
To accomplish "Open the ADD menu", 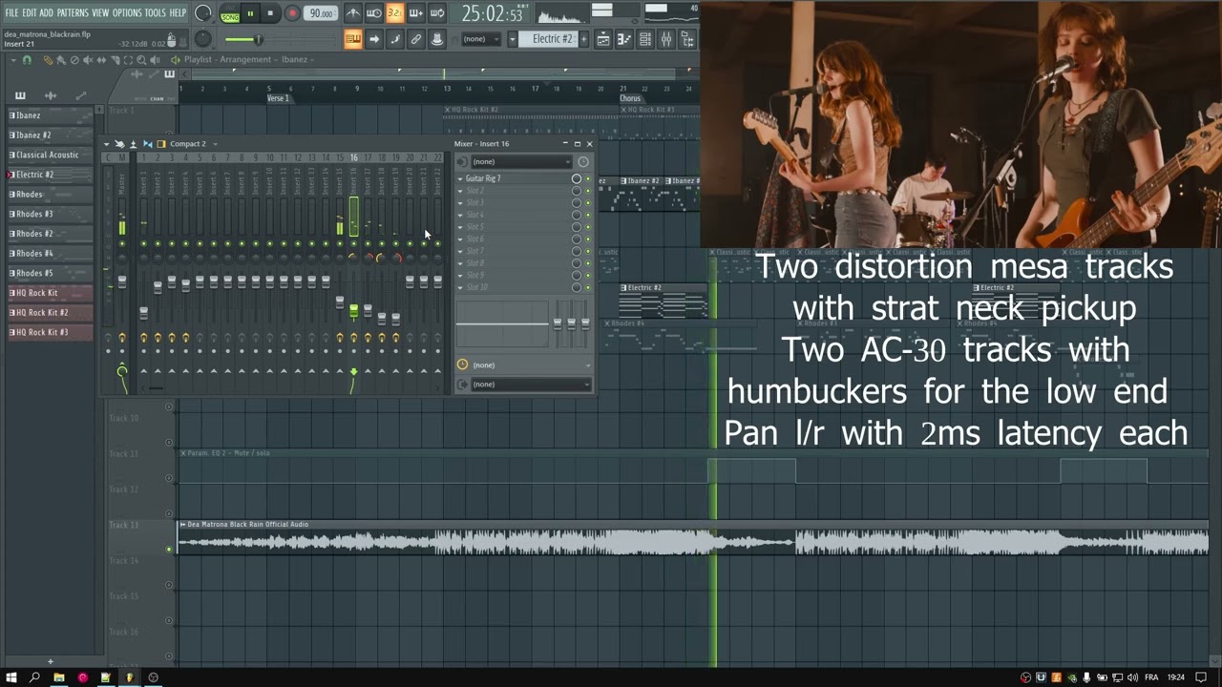I will coord(46,13).
